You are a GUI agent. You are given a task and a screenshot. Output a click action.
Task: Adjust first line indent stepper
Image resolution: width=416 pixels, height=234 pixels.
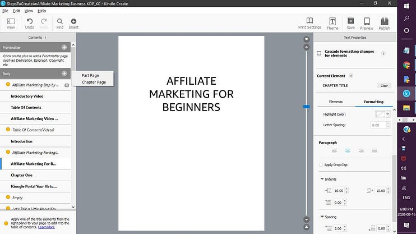click(345, 203)
